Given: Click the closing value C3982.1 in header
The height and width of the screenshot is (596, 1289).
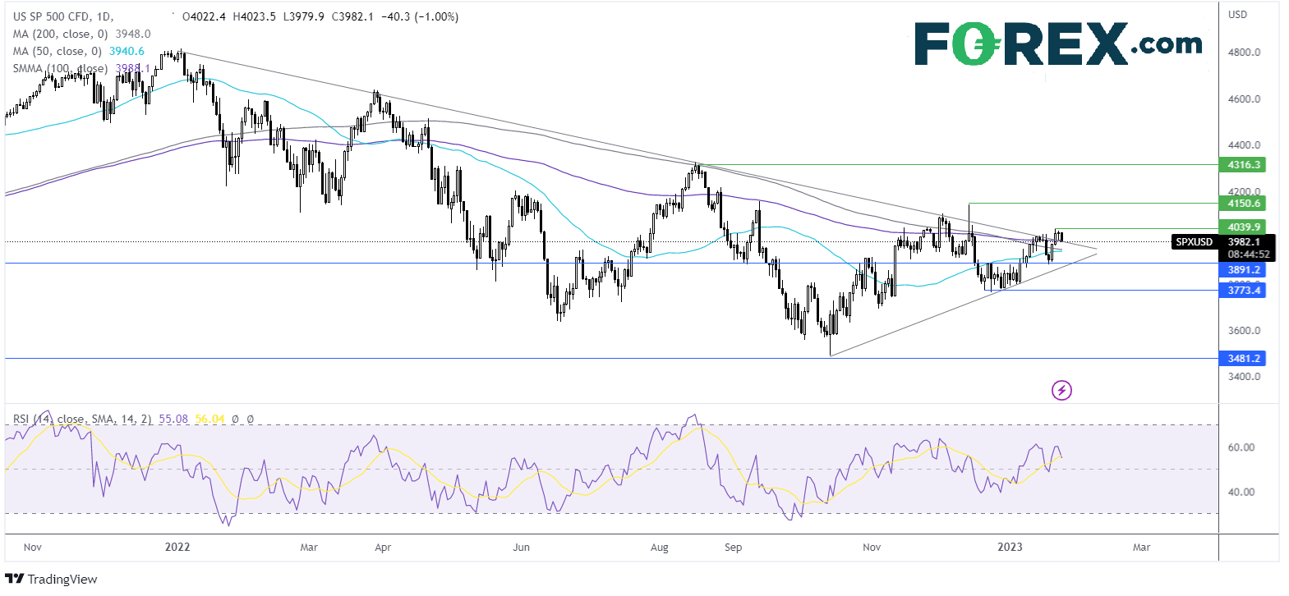Looking at the screenshot, I should (x=353, y=16).
